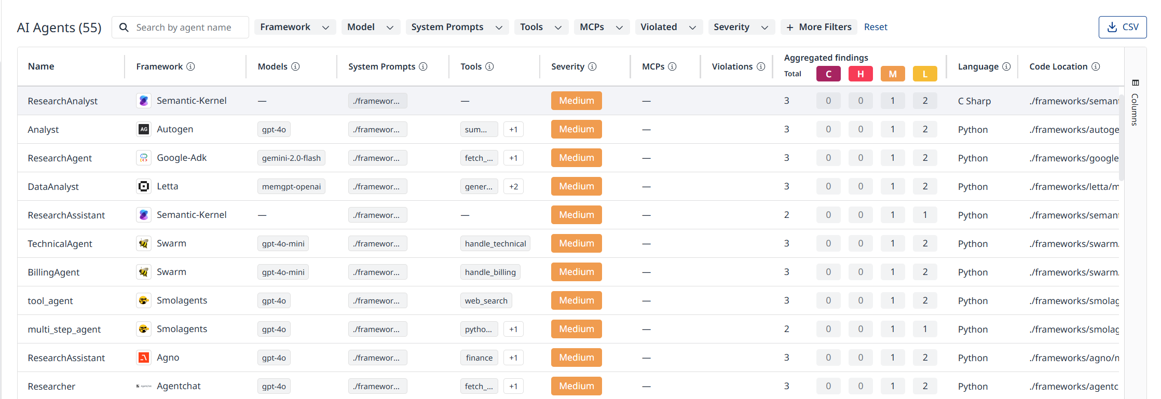This screenshot has height=399, width=1161.
Task: Select the Name column header
Action: point(41,66)
